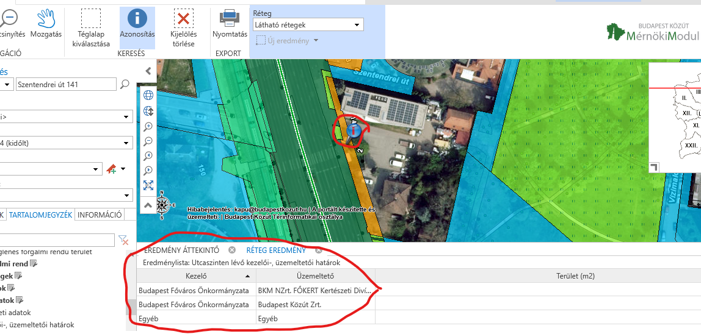Click the Szentendrei út 141 search field
This screenshot has width=701, height=334.
[x=66, y=84]
